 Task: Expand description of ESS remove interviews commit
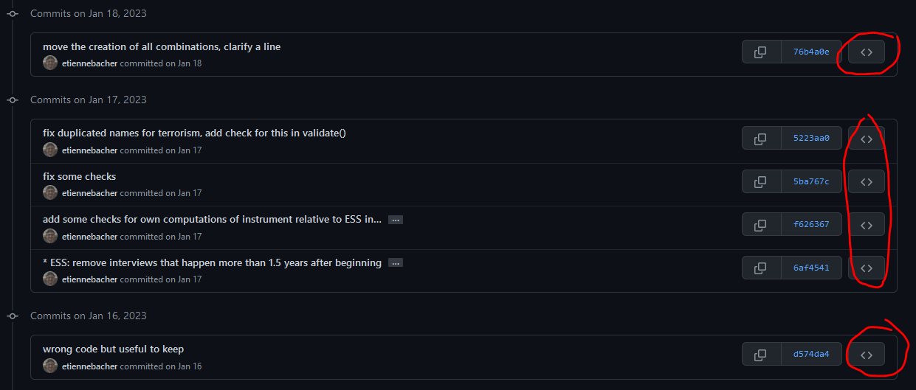(x=396, y=262)
